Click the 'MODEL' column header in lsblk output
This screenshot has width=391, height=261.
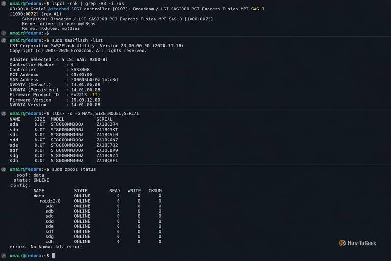[57, 119]
